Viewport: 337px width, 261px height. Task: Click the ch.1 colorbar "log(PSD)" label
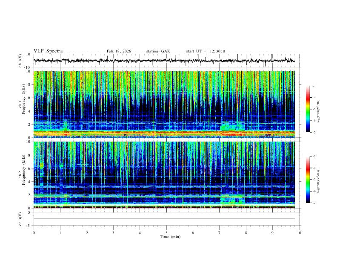(x=319, y=111)
